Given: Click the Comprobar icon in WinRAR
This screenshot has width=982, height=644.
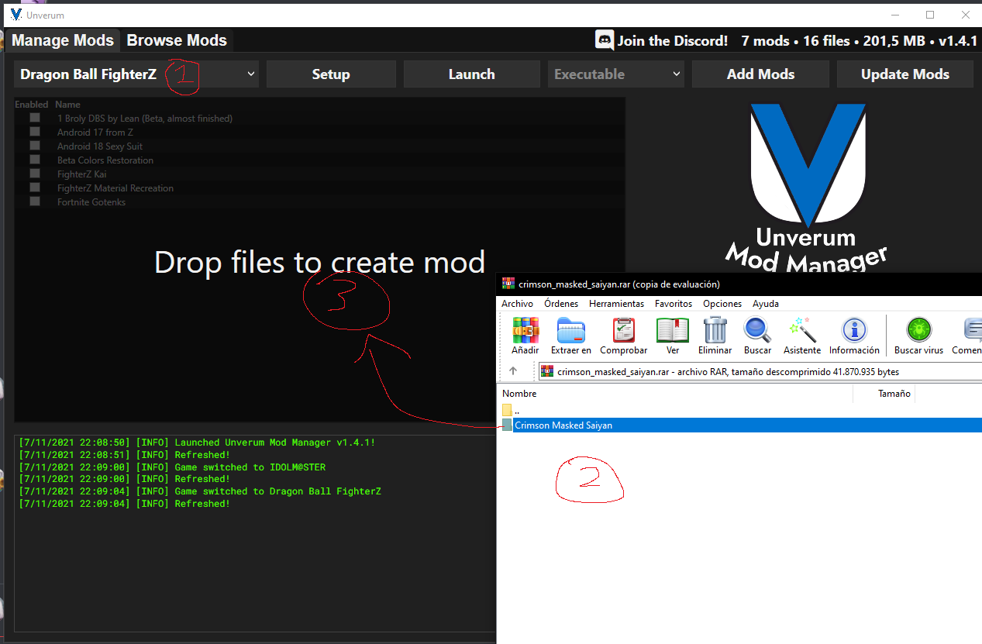Looking at the screenshot, I should click(x=624, y=330).
